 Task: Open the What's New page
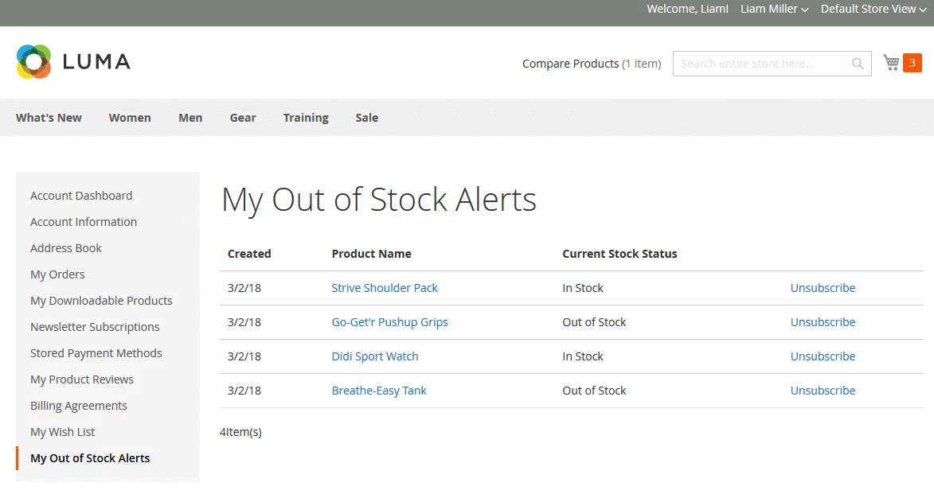click(49, 118)
